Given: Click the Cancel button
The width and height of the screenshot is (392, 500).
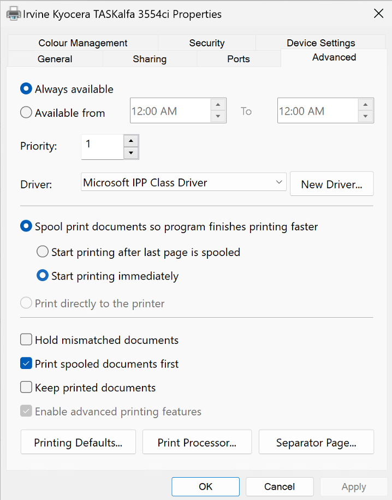Looking at the screenshot, I should pyautogui.click(x=280, y=486).
